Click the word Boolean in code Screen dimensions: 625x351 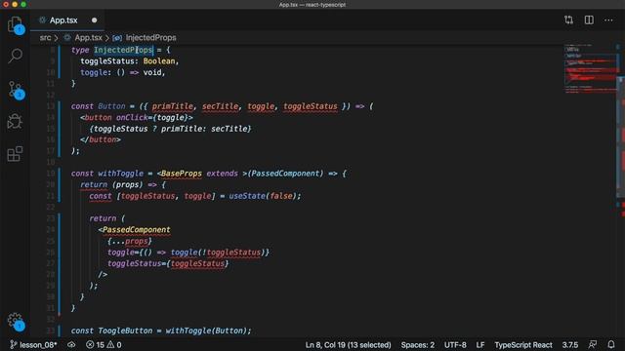159,60
